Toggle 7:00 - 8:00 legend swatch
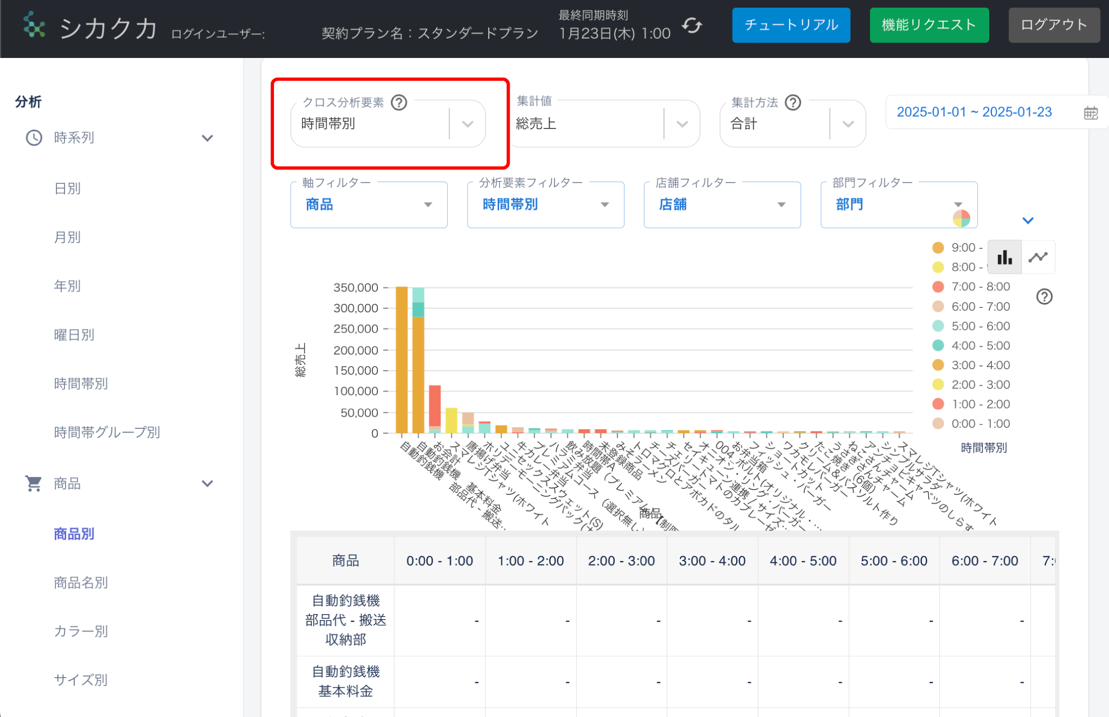 (x=938, y=287)
